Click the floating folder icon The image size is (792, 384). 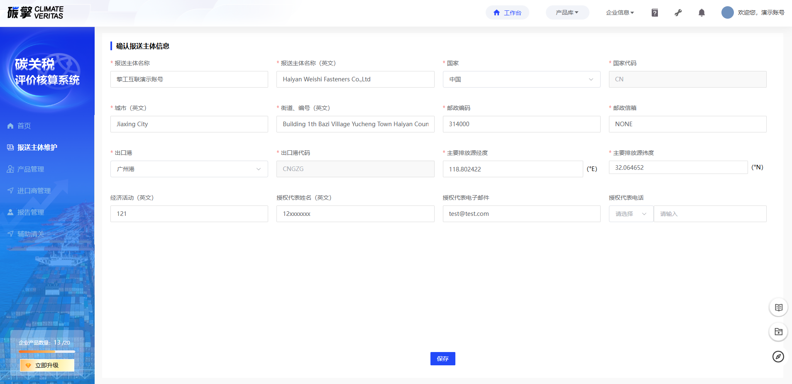point(778,332)
